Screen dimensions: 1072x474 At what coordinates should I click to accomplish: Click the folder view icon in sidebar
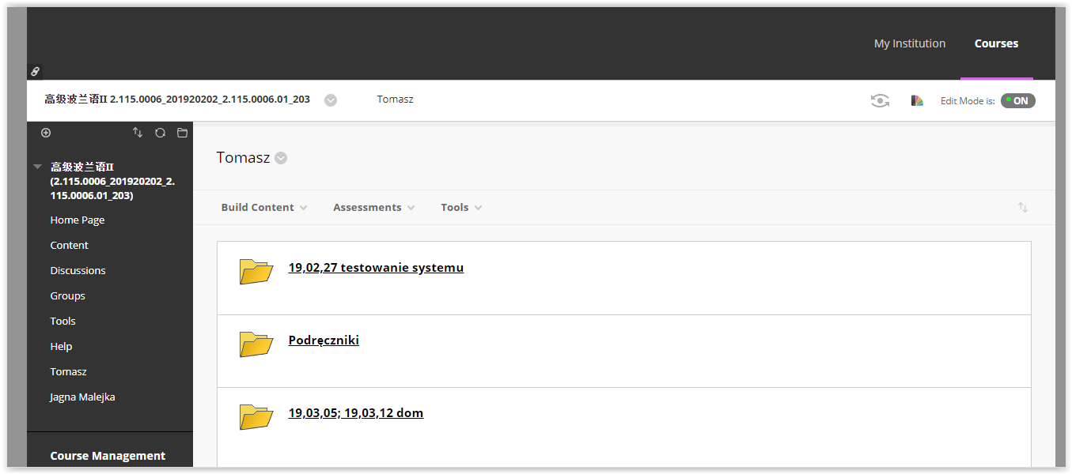pyautogui.click(x=182, y=133)
